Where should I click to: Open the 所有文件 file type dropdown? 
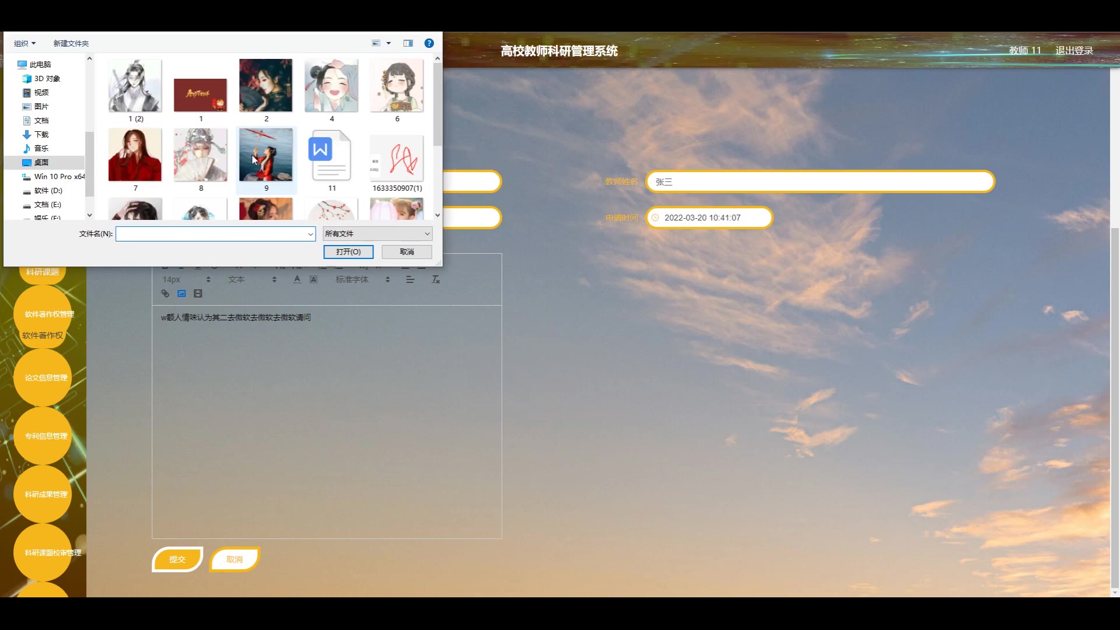point(377,234)
